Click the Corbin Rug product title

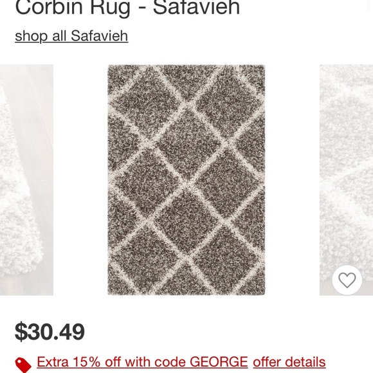tap(127, 8)
